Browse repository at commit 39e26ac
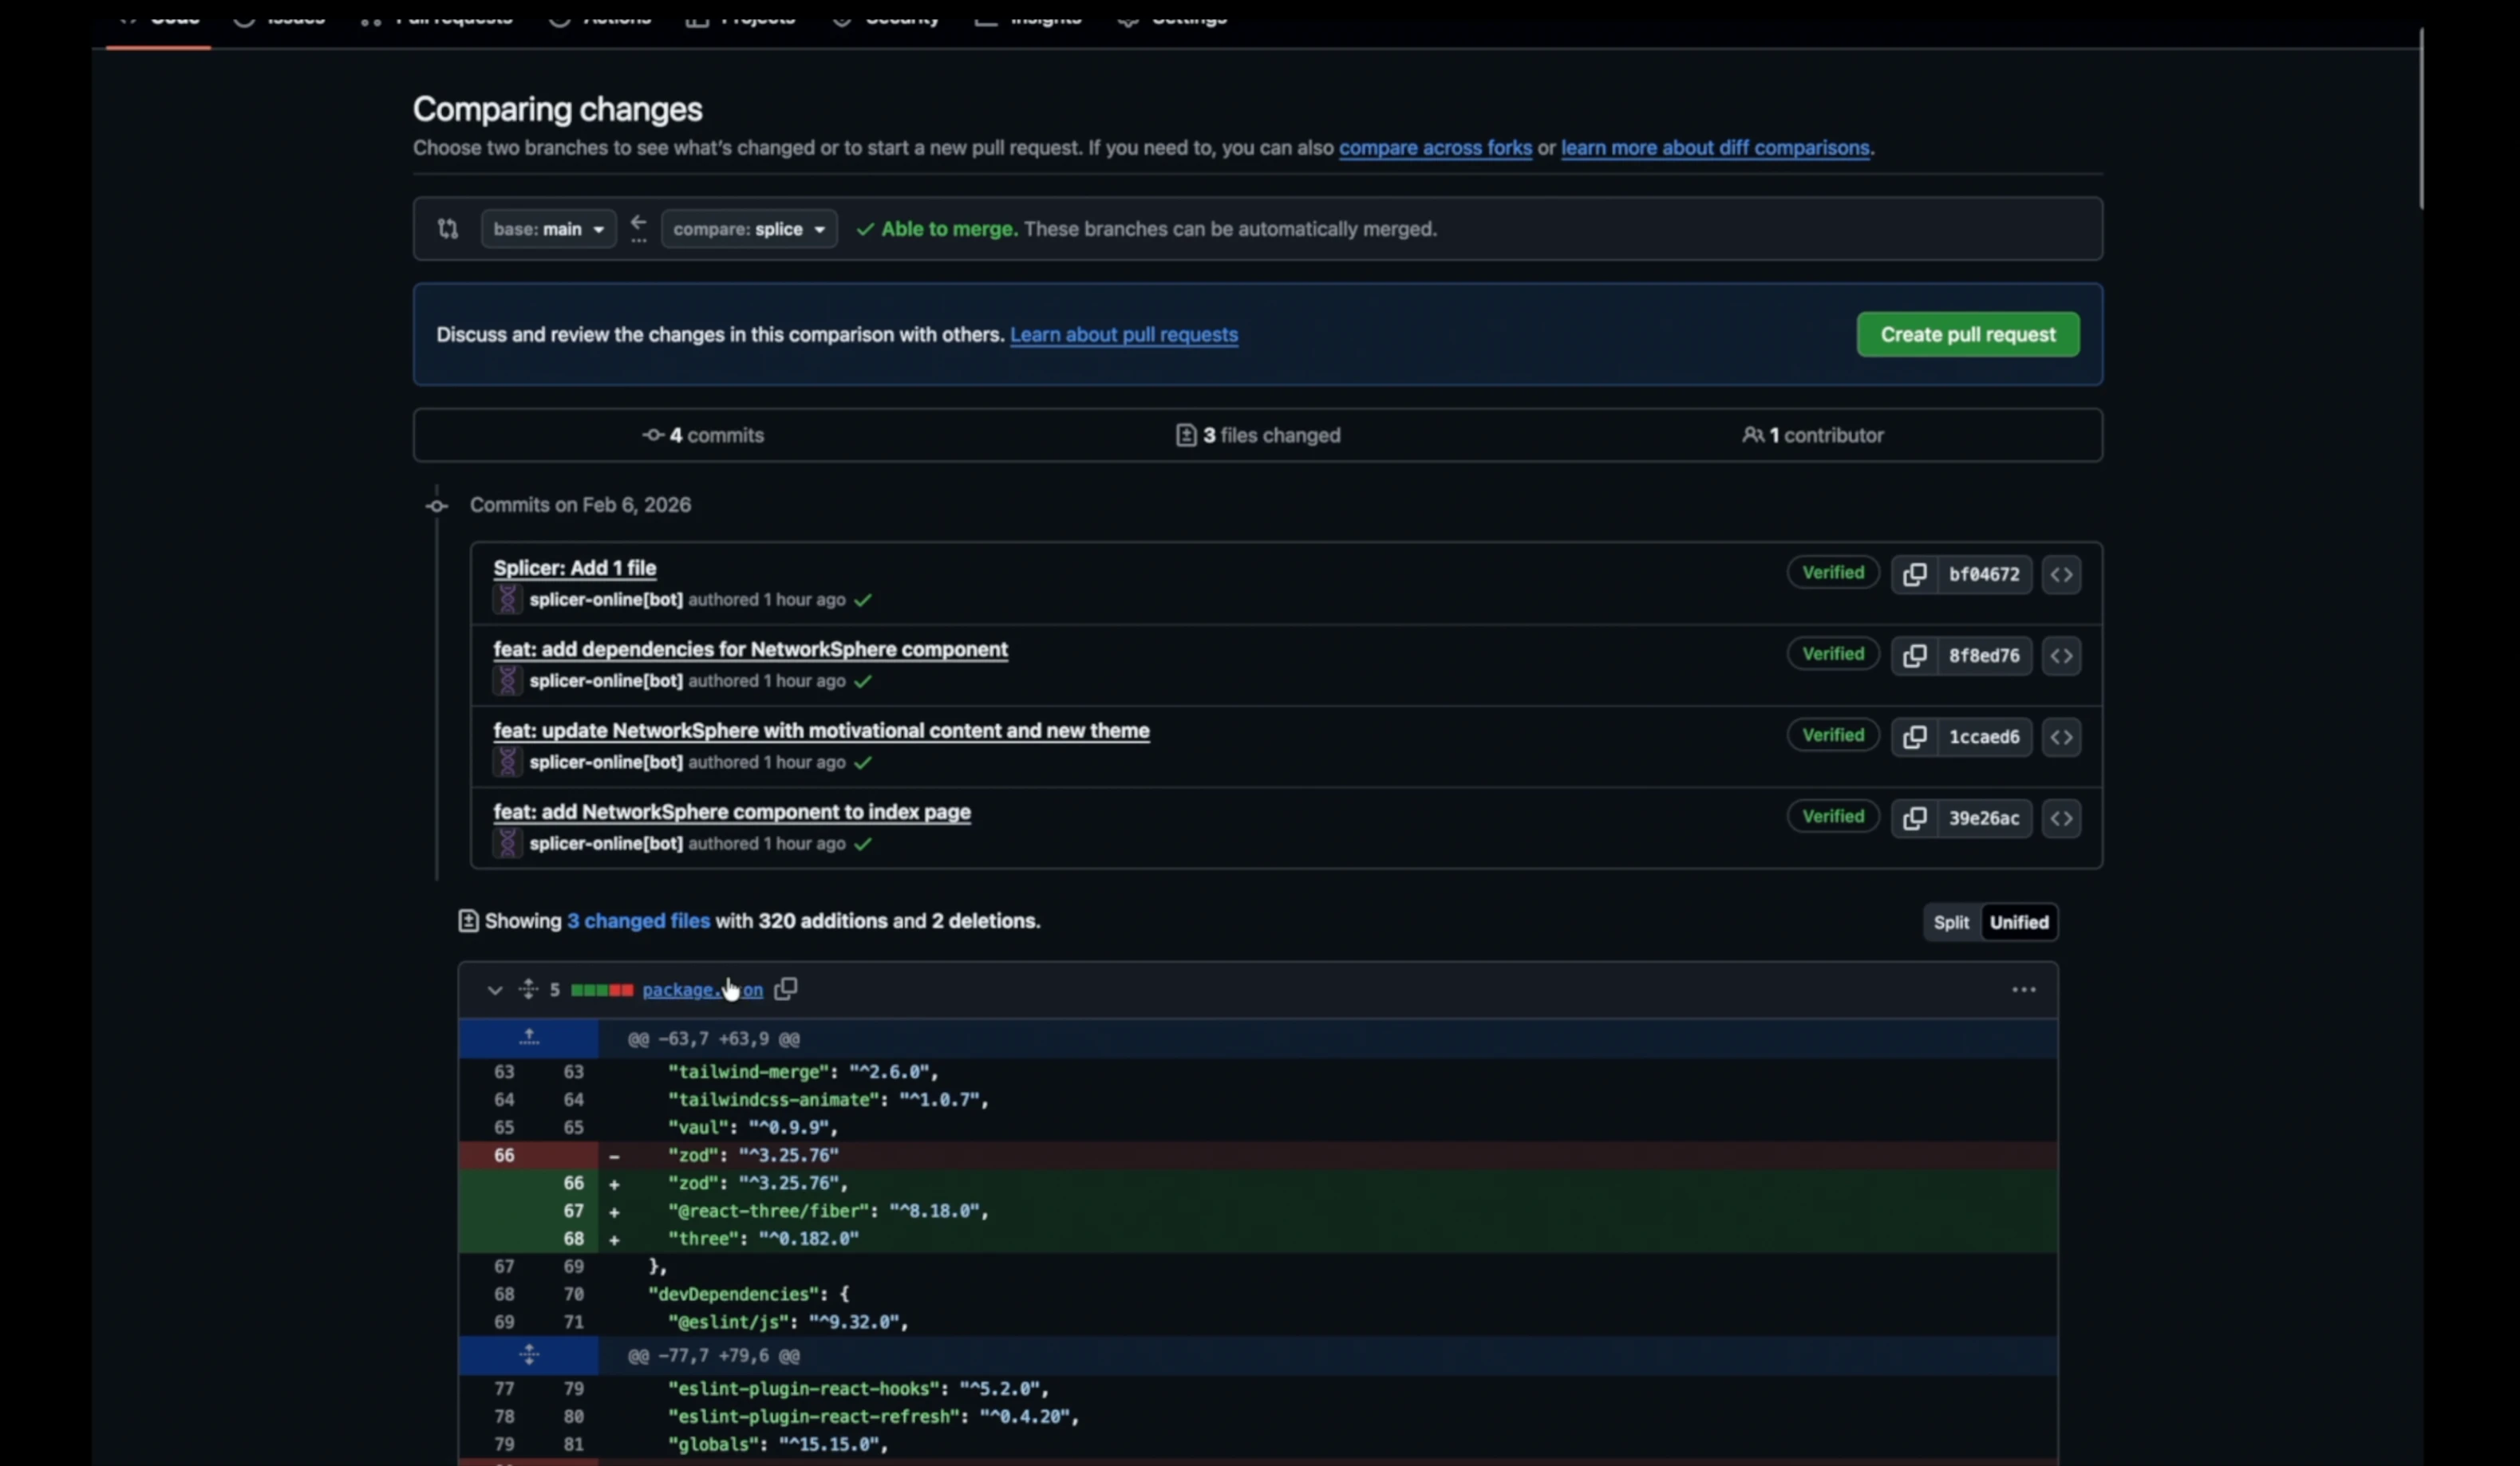 2061,818
